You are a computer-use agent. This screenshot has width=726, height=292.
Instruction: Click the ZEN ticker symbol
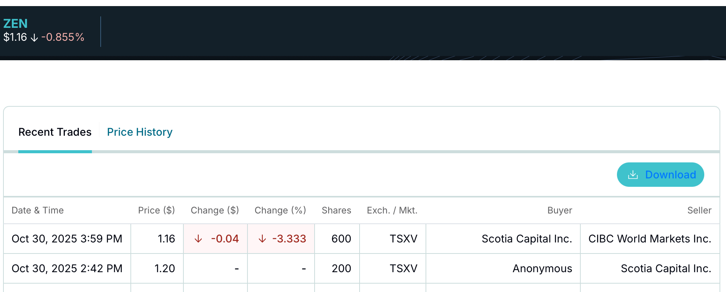(15, 24)
